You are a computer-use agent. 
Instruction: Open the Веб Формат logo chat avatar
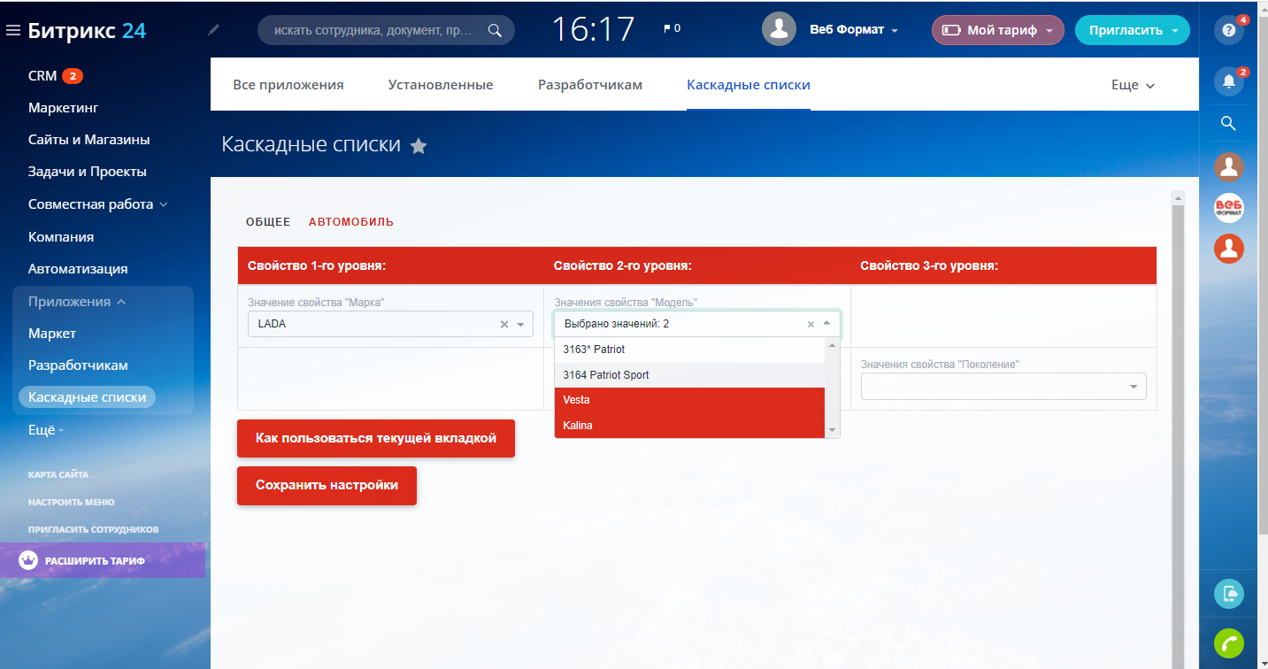(x=1229, y=207)
